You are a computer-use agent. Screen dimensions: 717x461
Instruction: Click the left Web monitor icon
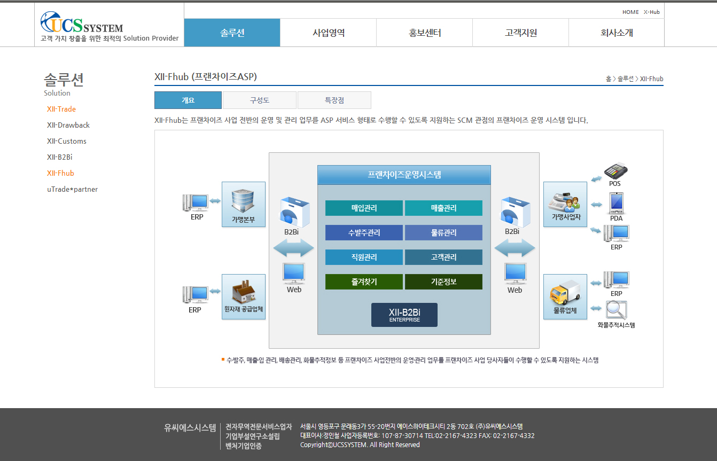pyautogui.click(x=294, y=274)
